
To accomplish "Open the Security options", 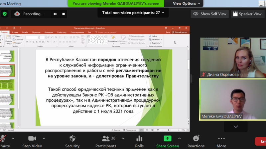I will (x=72, y=141).
